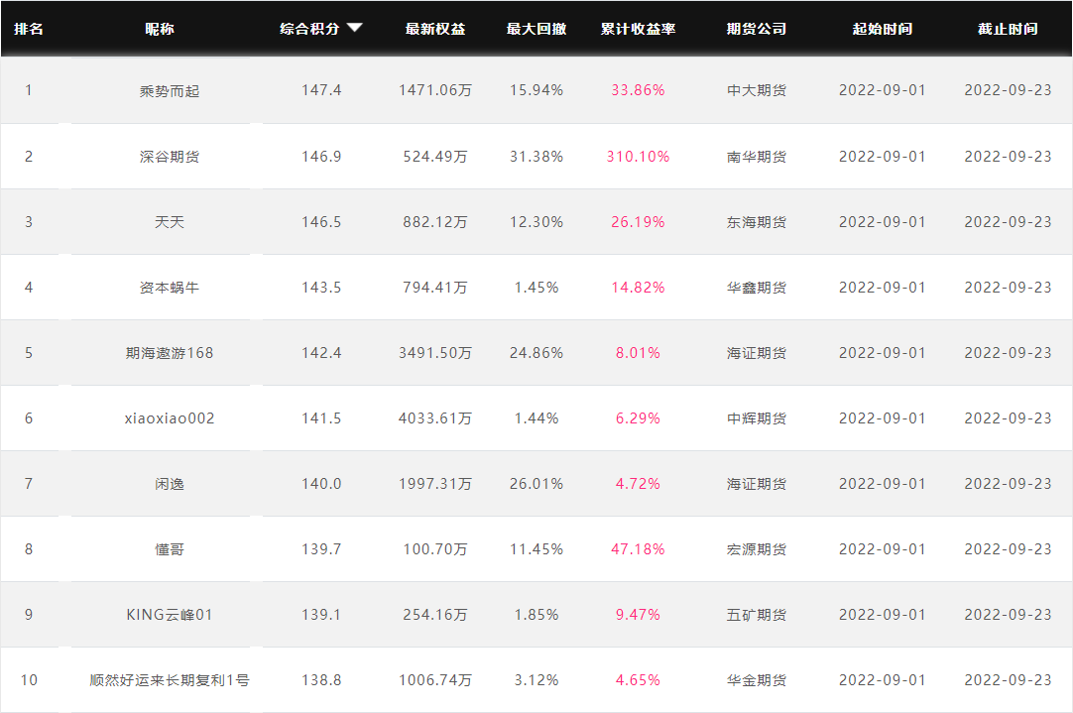The image size is (1073, 713).
Task: Click cumulative return 14.82%
Action: click(638, 288)
